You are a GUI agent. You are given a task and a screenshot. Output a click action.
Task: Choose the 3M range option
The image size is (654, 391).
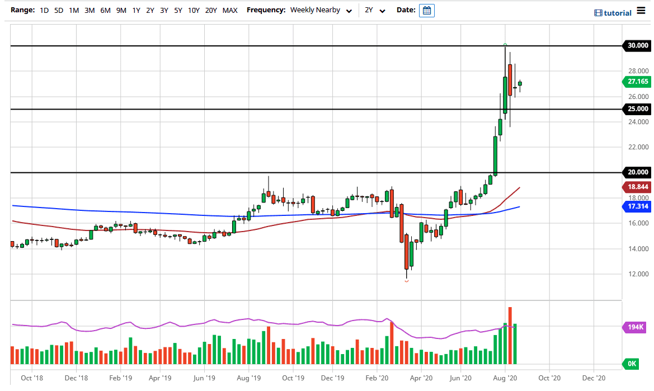(x=90, y=11)
